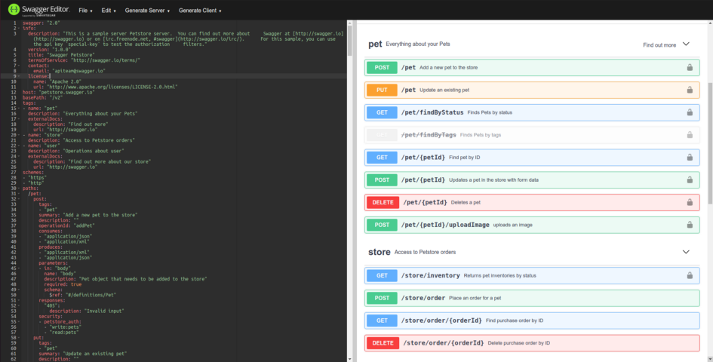Open the Edit menu
The height and width of the screenshot is (362, 713).
point(109,11)
